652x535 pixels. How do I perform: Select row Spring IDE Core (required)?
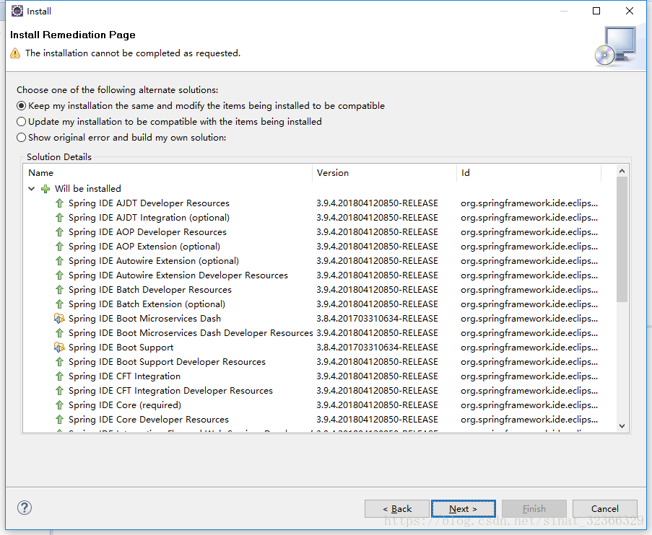(x=319, y=405)
